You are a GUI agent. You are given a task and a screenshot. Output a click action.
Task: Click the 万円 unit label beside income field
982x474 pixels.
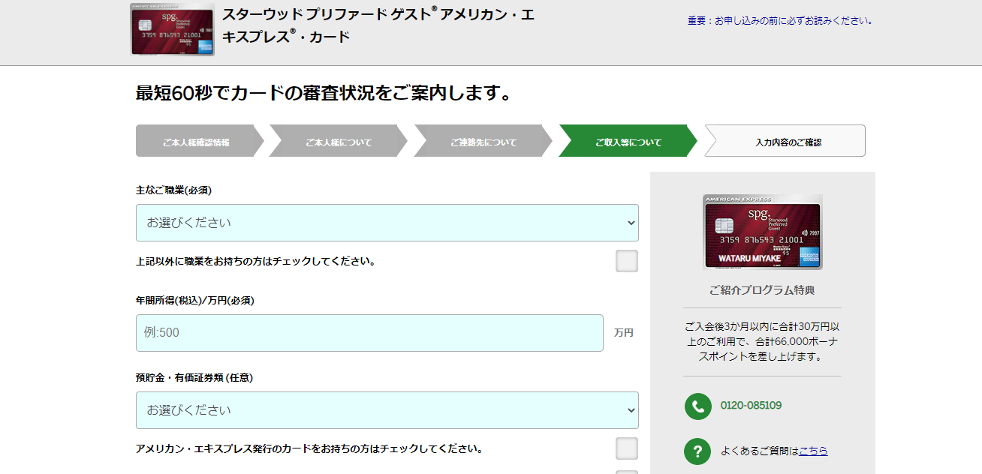[x=624, y=332]
